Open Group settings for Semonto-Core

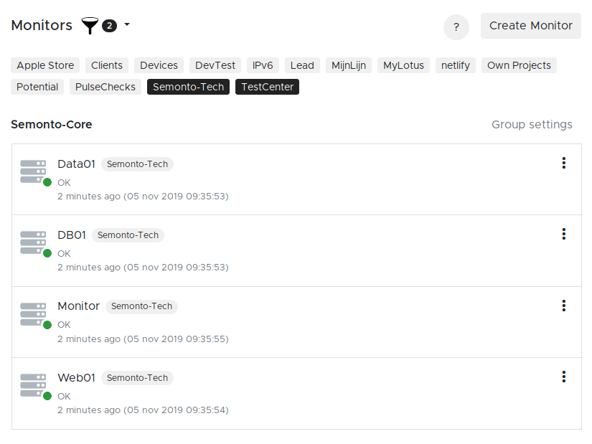point(532,125)
